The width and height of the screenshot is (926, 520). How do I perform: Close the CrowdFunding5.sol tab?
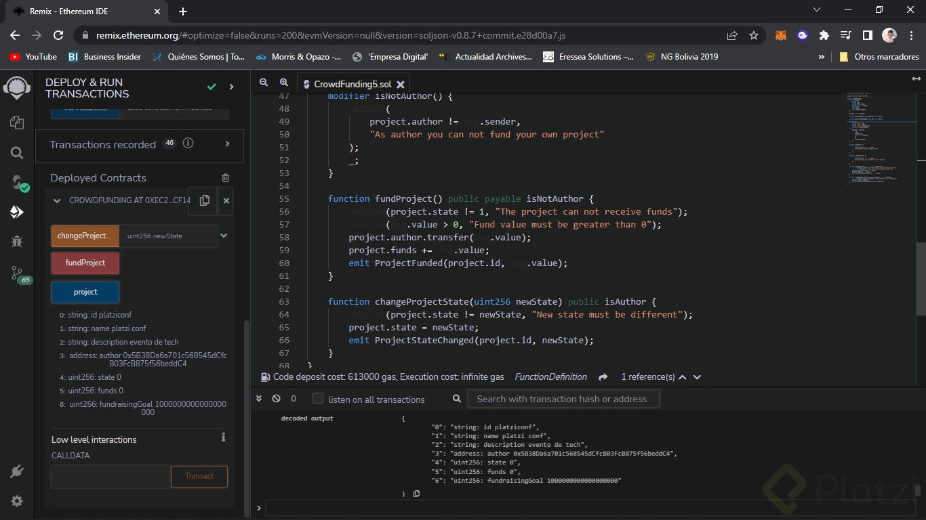pyautogui.click(x=400, y=85)
